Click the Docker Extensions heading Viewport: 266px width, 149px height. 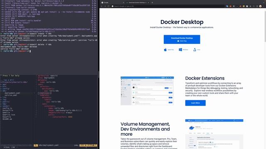[205, 78]
